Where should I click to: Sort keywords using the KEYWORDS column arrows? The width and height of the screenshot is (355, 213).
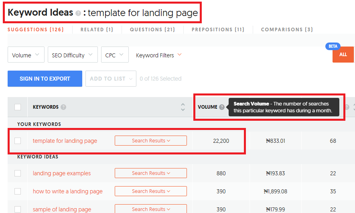(x=183, y=107)
